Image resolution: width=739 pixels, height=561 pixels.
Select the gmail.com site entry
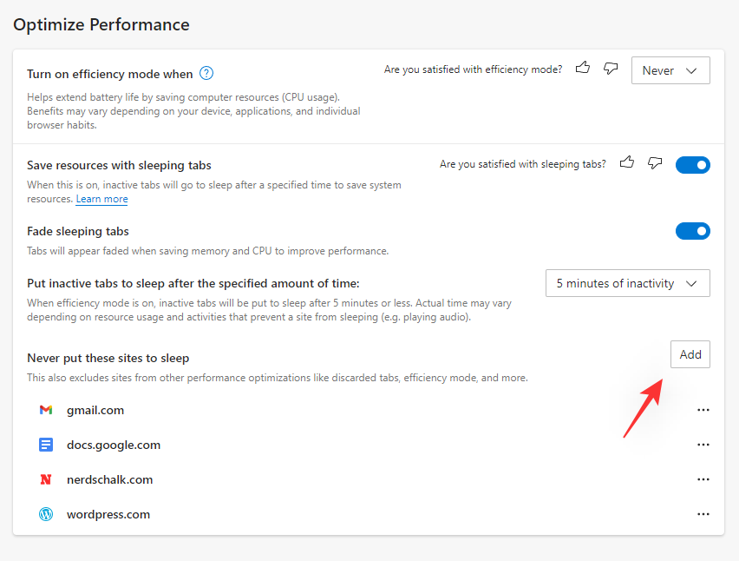pos(95,410)
